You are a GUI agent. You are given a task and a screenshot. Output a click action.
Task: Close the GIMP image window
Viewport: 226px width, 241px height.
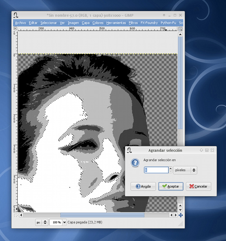coord(180,15)
